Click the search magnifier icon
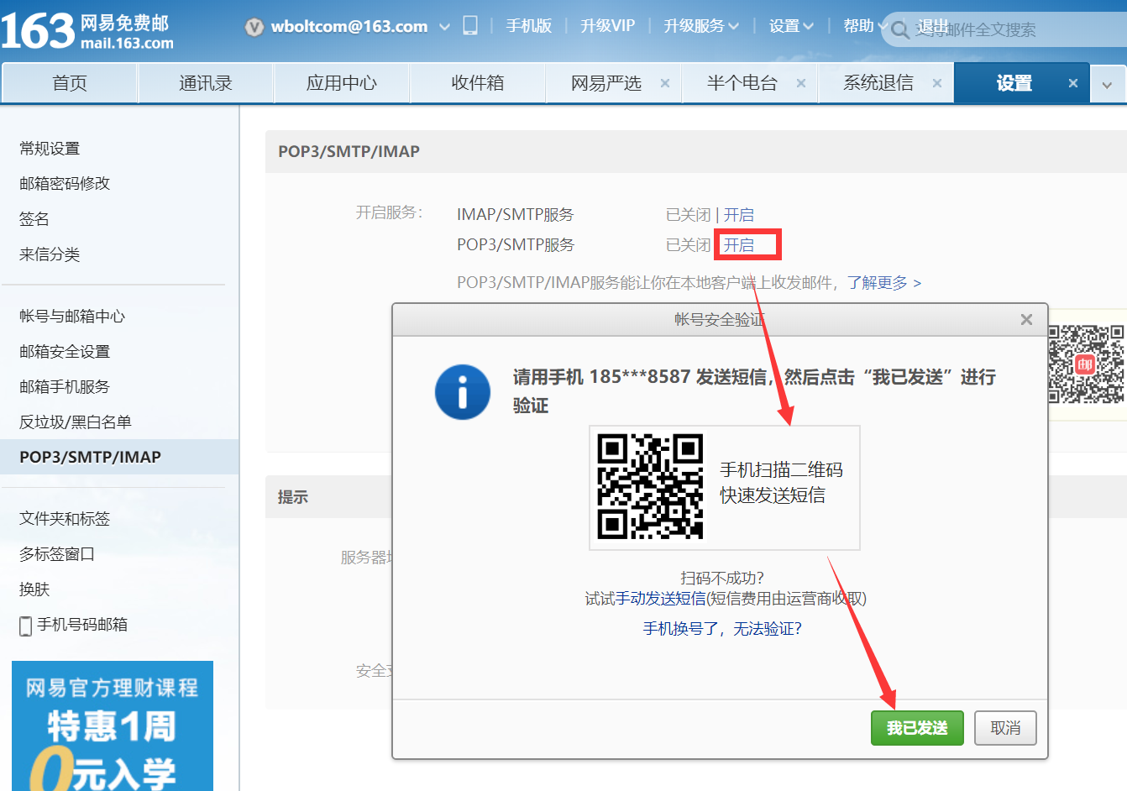Image resolution: width=1127 pixels, height=791 pixels. (x=899, y=29)
